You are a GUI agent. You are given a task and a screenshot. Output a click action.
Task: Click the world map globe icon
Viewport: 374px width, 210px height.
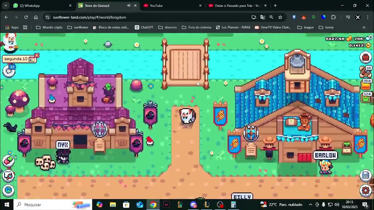(x=8, y=190)
